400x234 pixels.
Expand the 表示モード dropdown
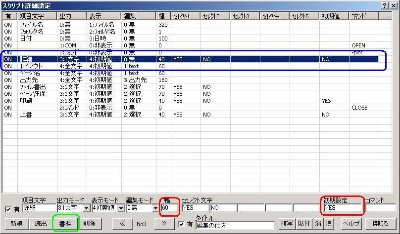coord(119,208)
